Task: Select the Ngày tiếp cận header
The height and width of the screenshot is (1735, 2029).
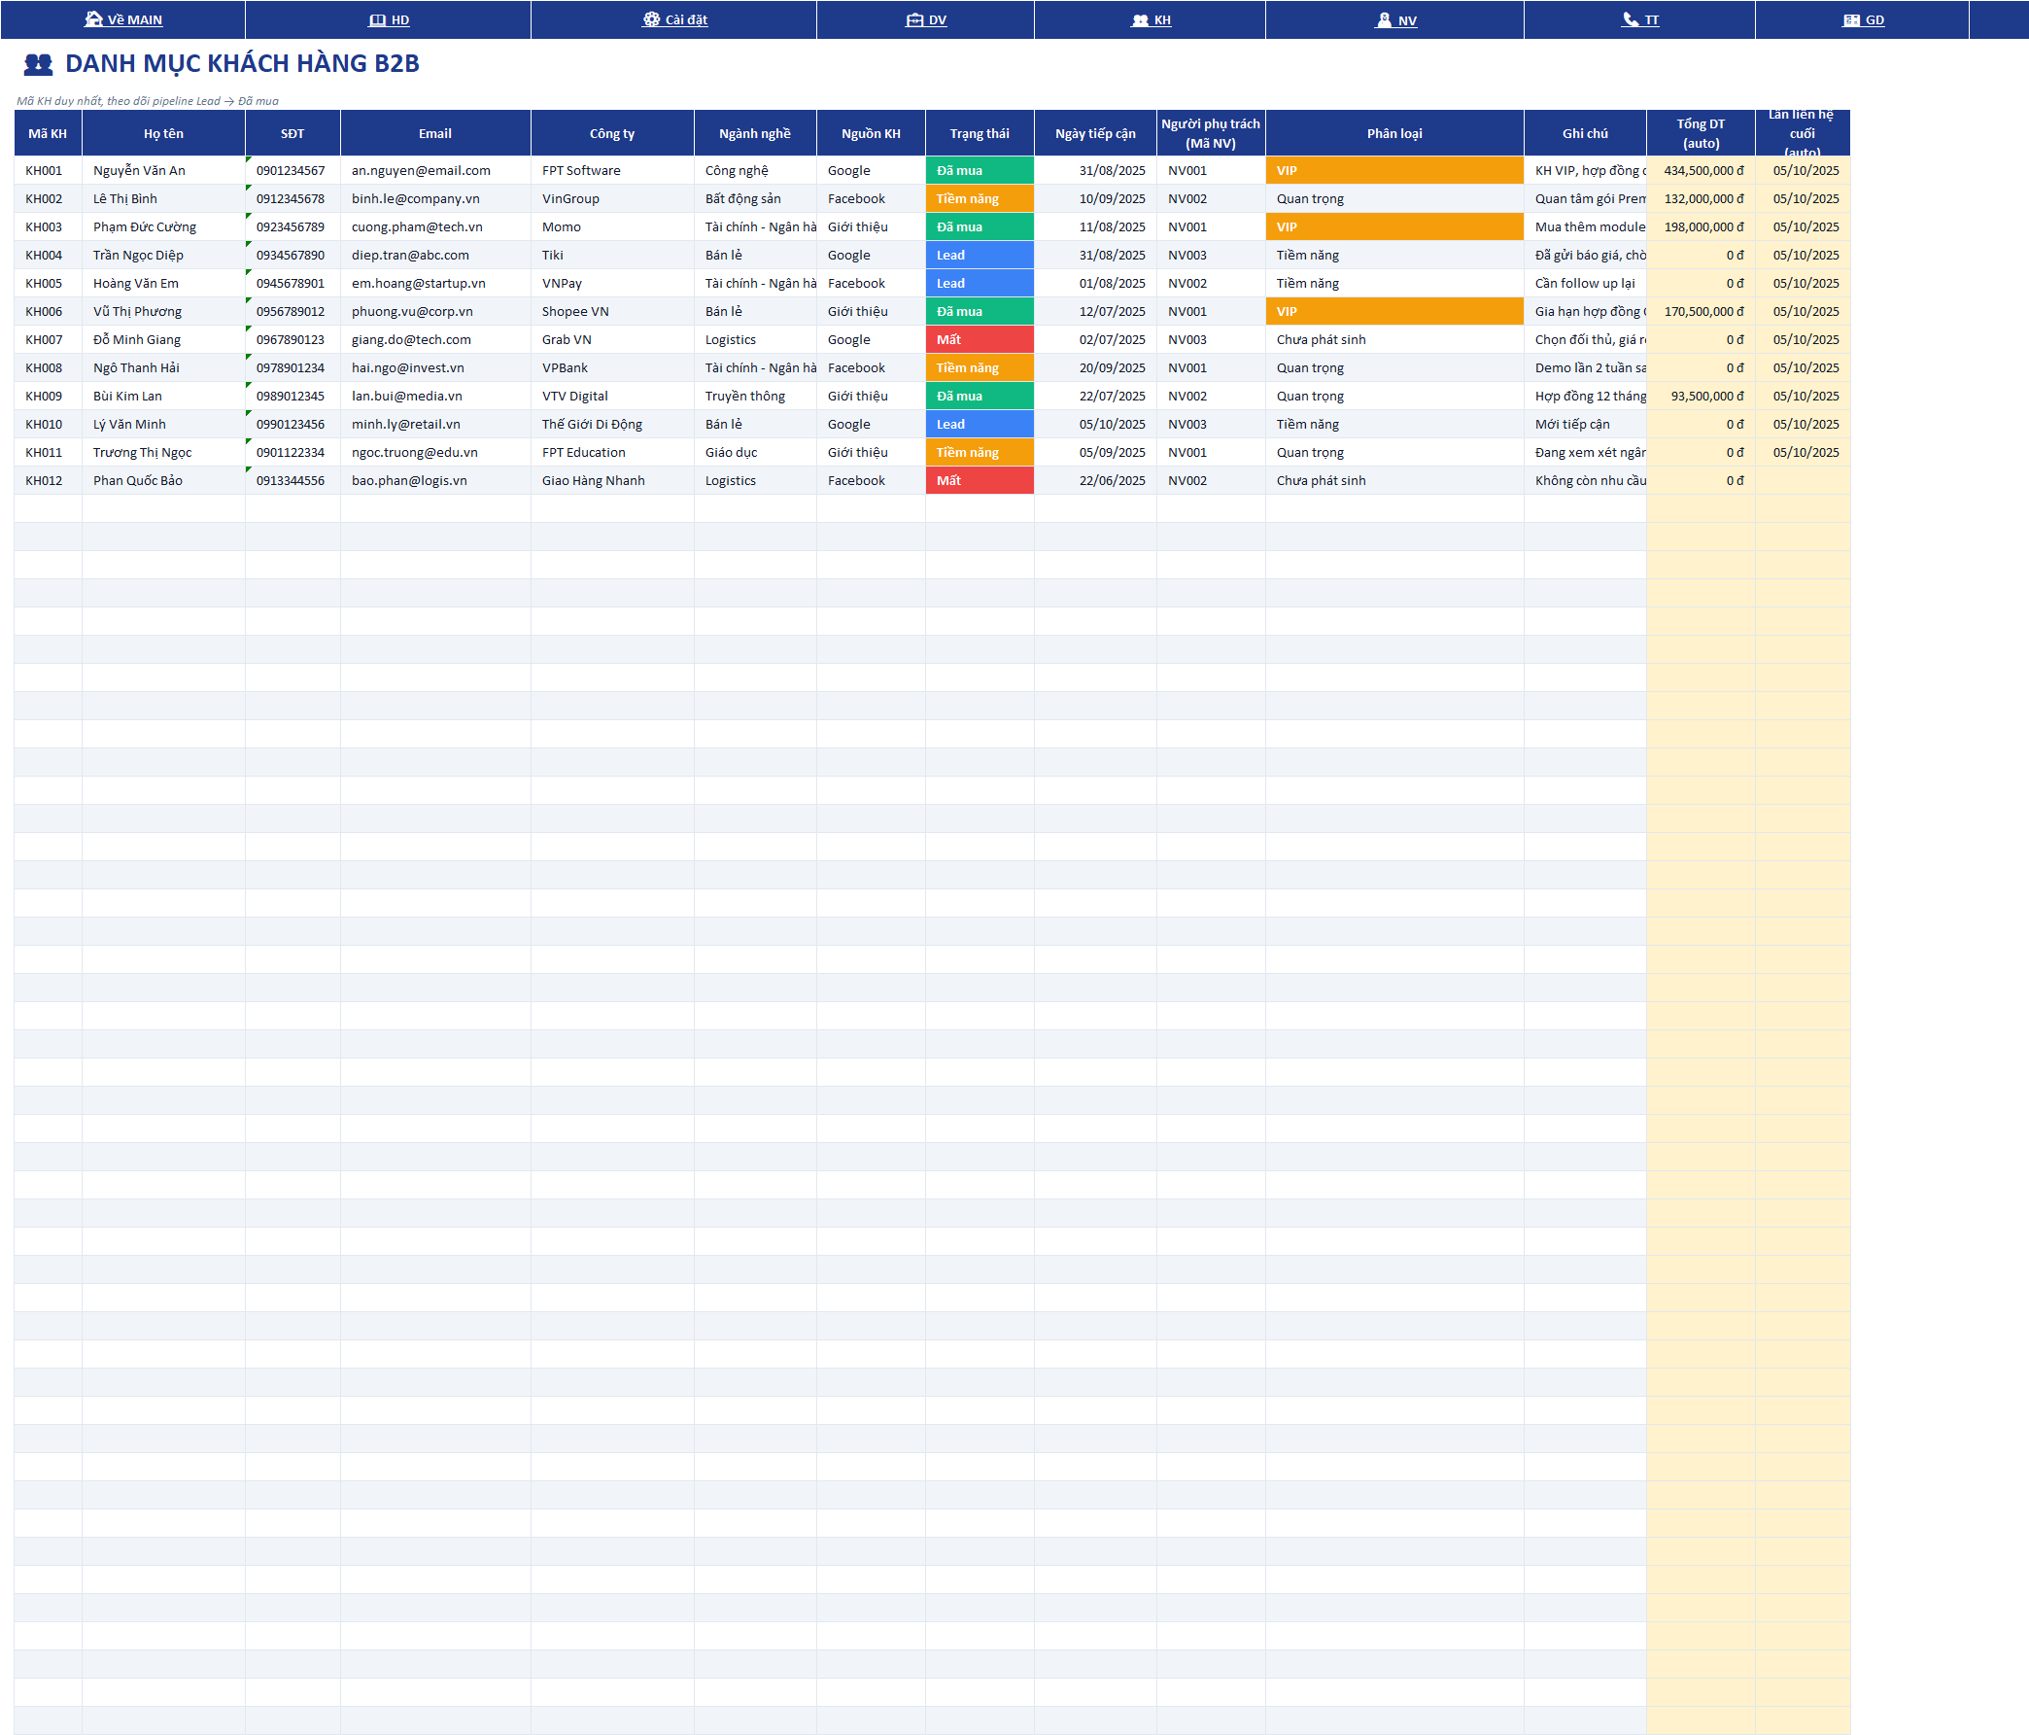Action: click(x=1096, y=133)
